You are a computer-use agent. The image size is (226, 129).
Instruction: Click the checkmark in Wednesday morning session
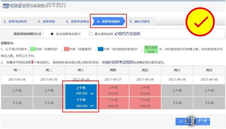tap(92, 93)
